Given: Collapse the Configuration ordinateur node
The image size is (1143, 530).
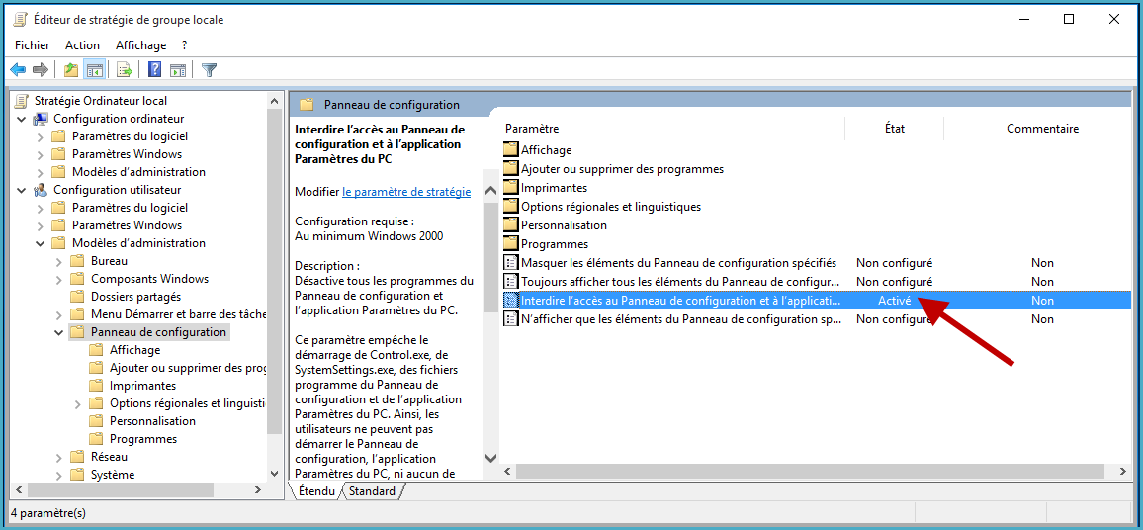Looking at the screenshot, I should pos(22,119).
